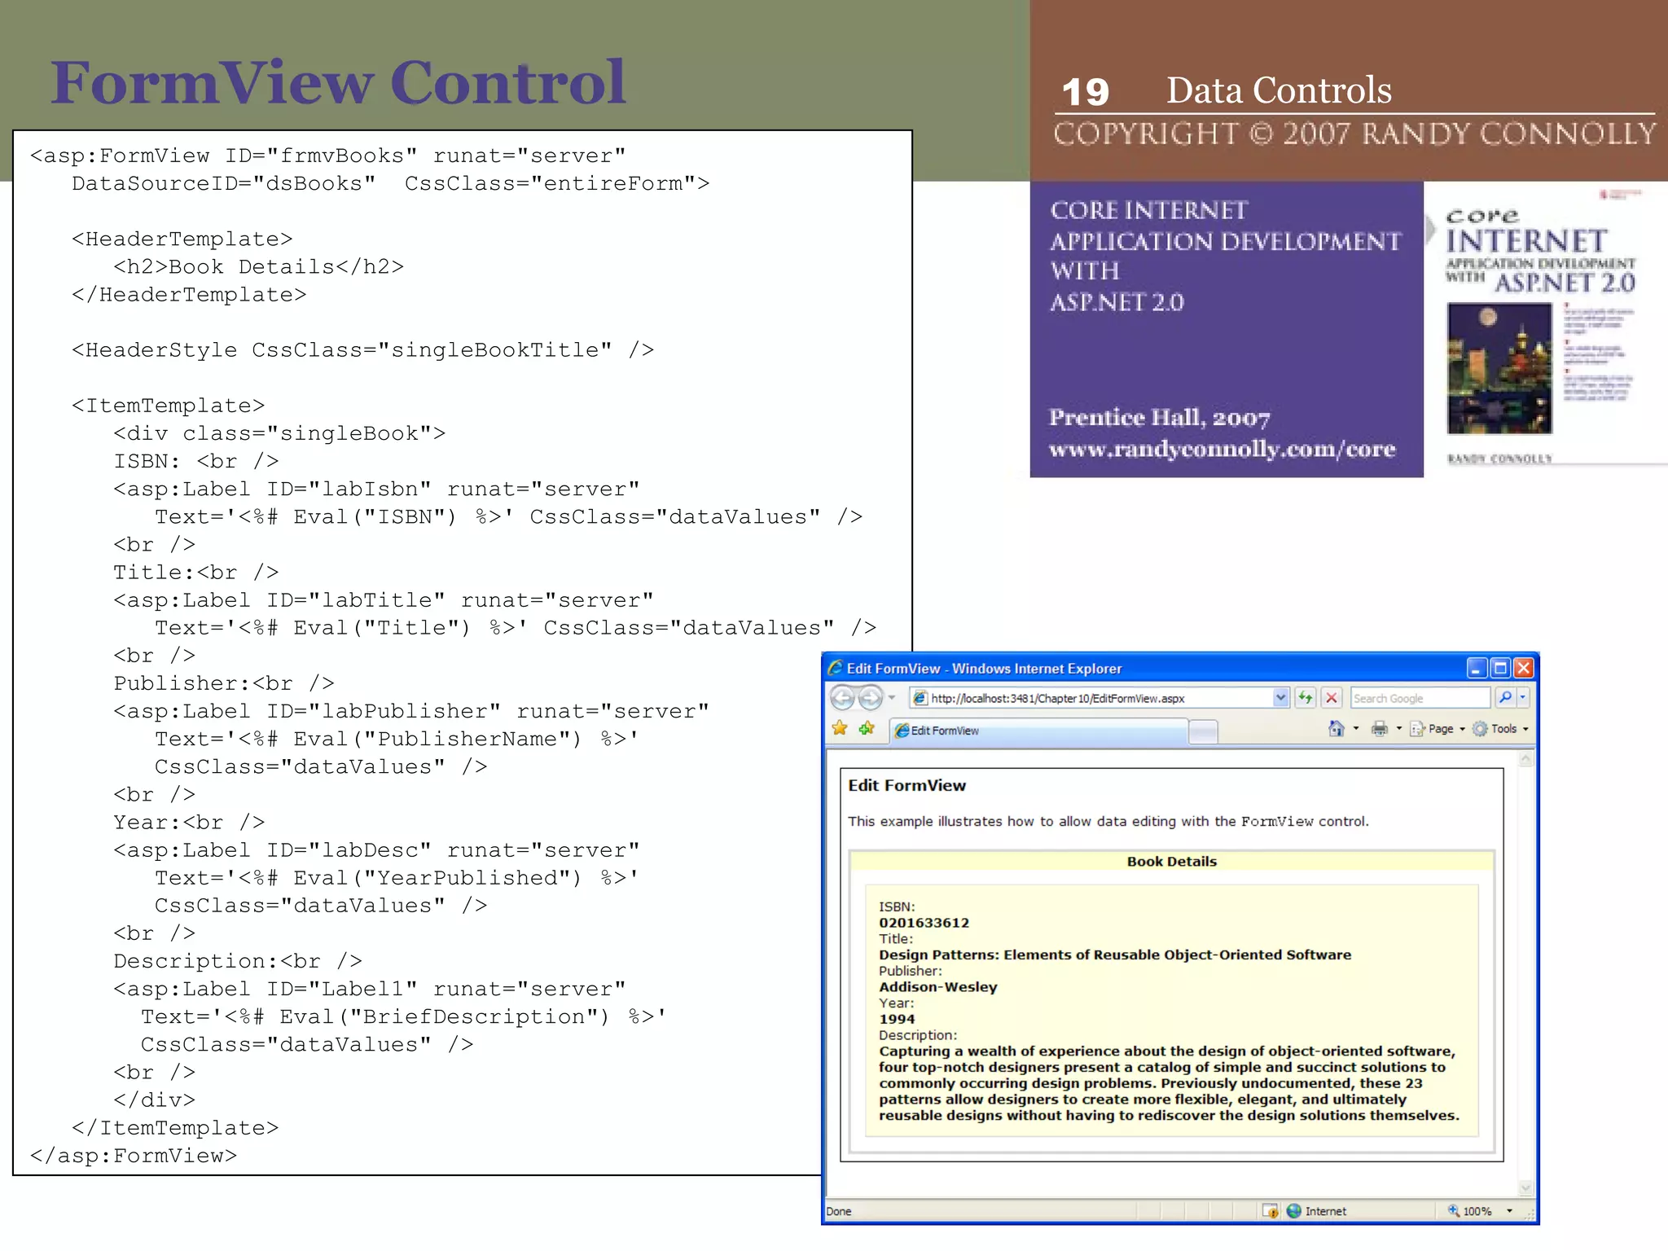Viewport: 1668px width, 1251px height.
Task: Select the ISBN value 0201633612
Action: click(x=924, y=923)
